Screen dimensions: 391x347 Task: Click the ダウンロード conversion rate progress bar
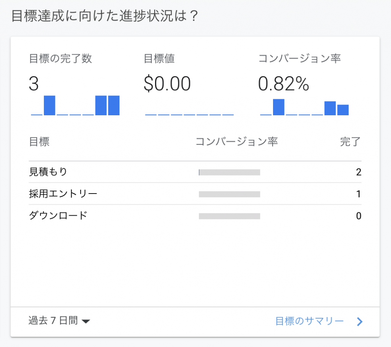tap(229, 216)
